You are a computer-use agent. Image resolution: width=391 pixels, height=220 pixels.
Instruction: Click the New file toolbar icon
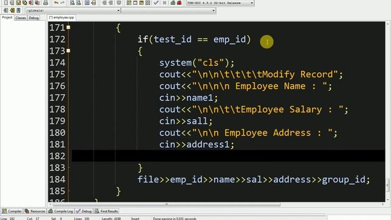5,2
